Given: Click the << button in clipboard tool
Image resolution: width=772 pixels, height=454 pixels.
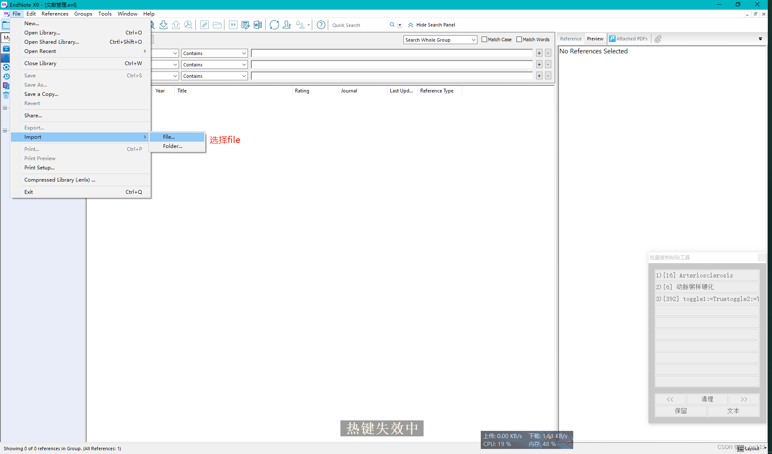Looking at the screenshot, I should [670, 399].
